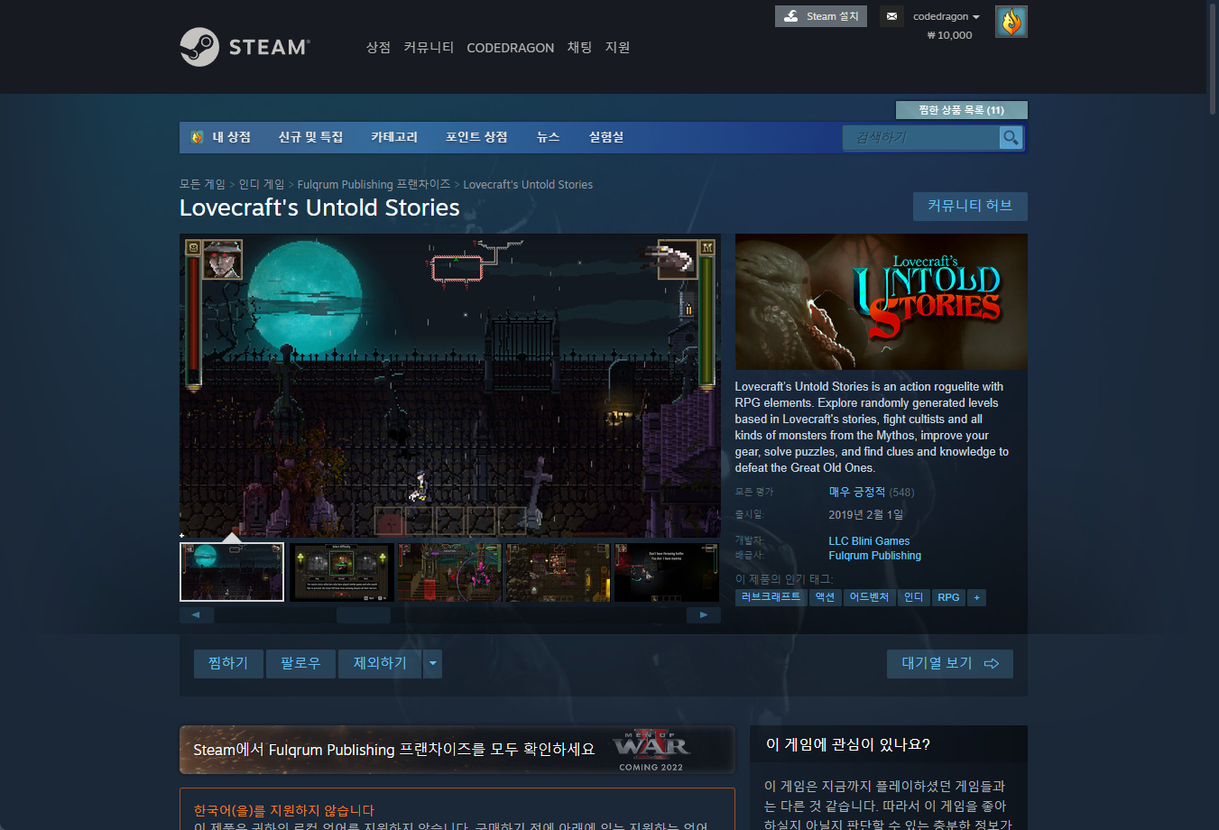The image size is (1219, 830).
Task: Open the 채팅 top menu
Action: (x=579, y=47)
